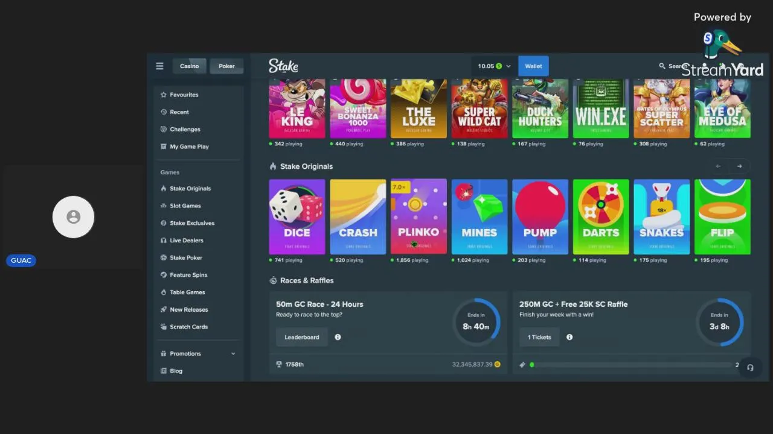Open the Plinko game thumbnail
The width and height of the screenshot is (773, 434).
point(419,216)
